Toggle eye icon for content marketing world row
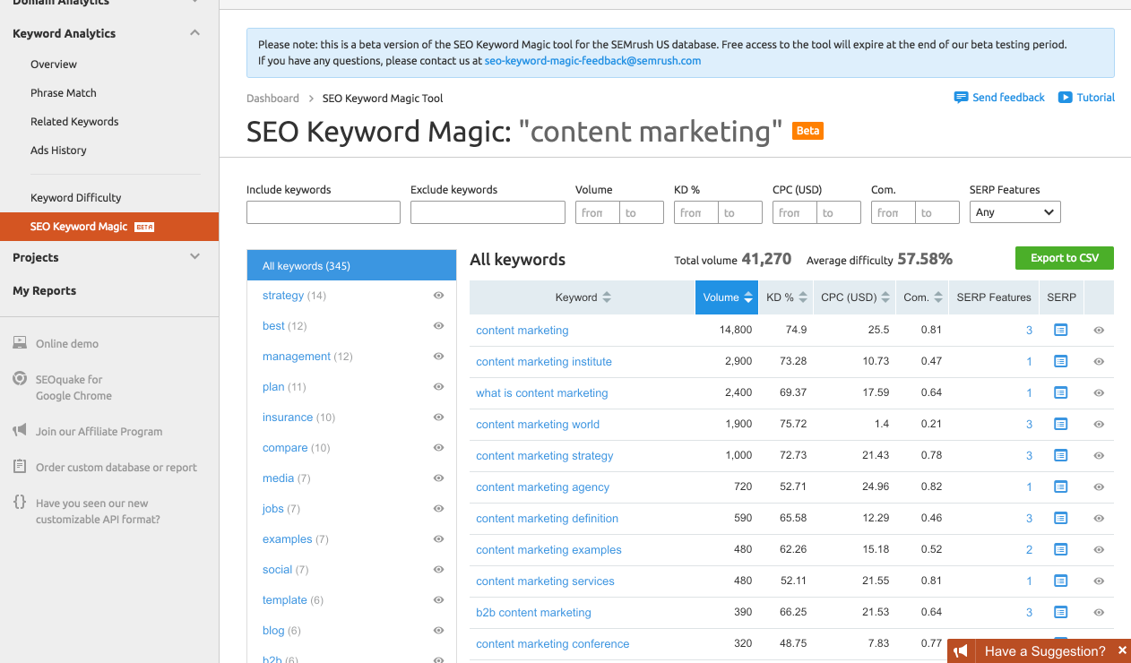 [1099, 425]
